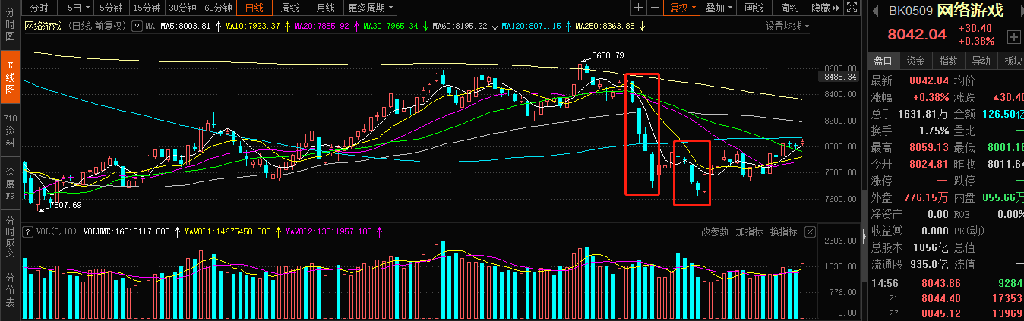Image resolution: width=1024 pixels, height=321 pixels.
Task: Click the MAVOL1:14675450.000 label
Action: pos(227,231)
